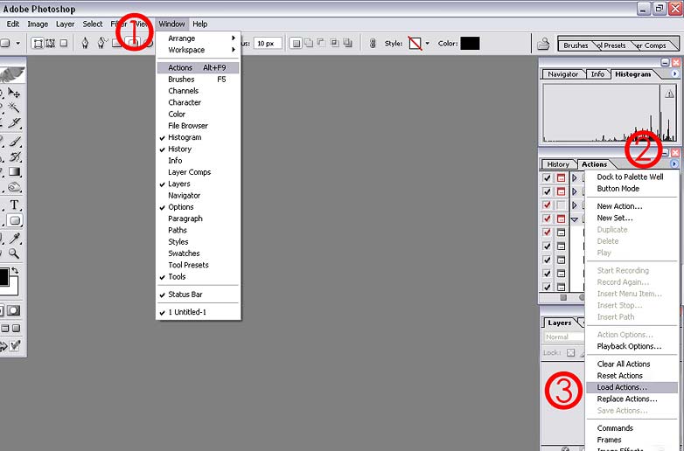
Task: Click the File Browser icon in options bar
Action: (x=543, y=43)
